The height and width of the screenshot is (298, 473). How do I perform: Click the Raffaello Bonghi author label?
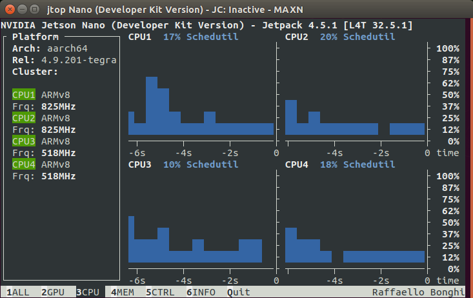tap(418, 292)
